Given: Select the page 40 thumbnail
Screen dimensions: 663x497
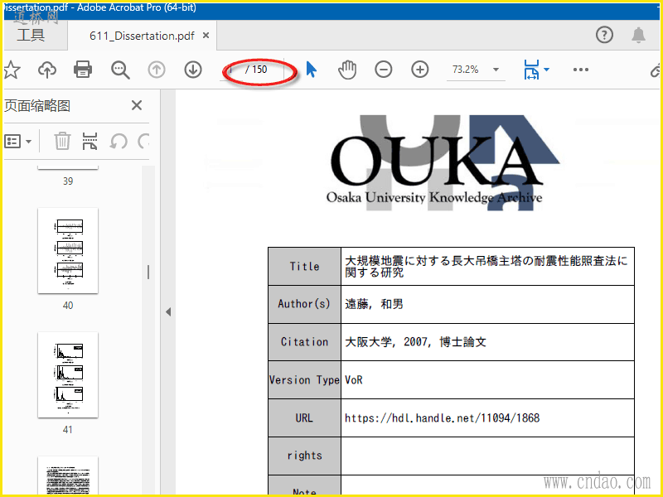Looking at the screenshot, I should [68, 251].
